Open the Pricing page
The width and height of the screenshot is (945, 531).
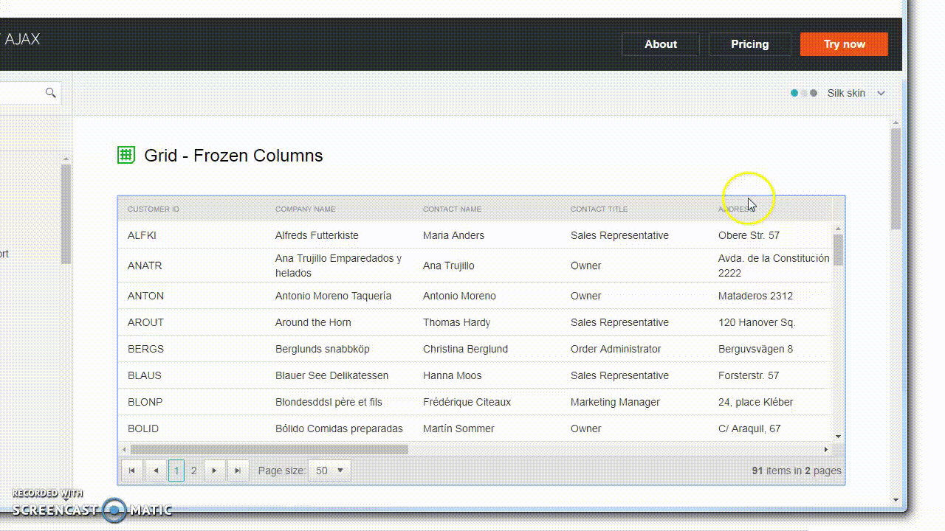tap(749, 44)
